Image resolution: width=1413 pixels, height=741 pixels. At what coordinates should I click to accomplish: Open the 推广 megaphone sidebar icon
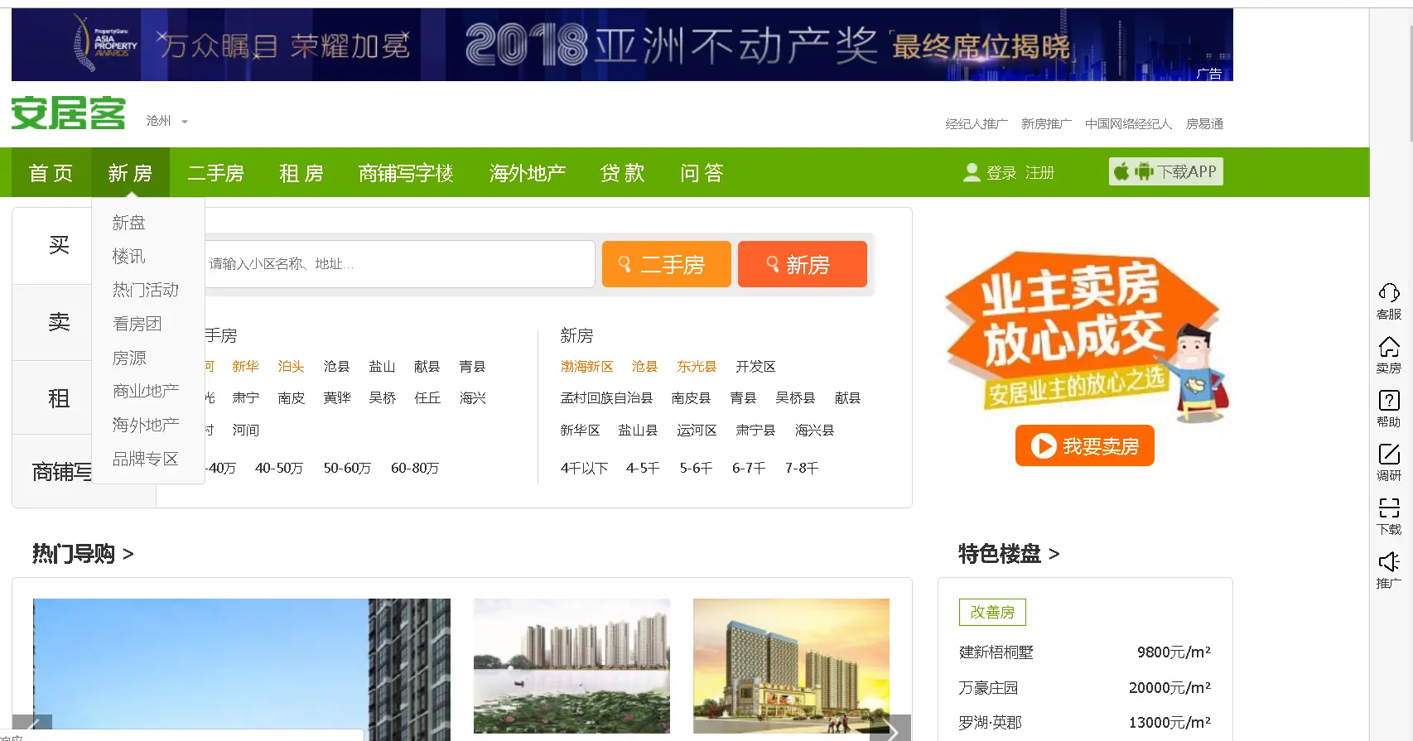tap(1389, 570)
